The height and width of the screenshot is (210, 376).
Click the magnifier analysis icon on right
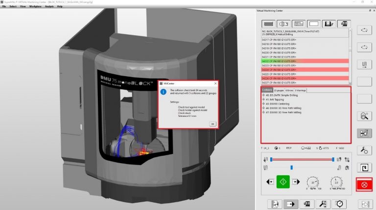pos(364,116)
